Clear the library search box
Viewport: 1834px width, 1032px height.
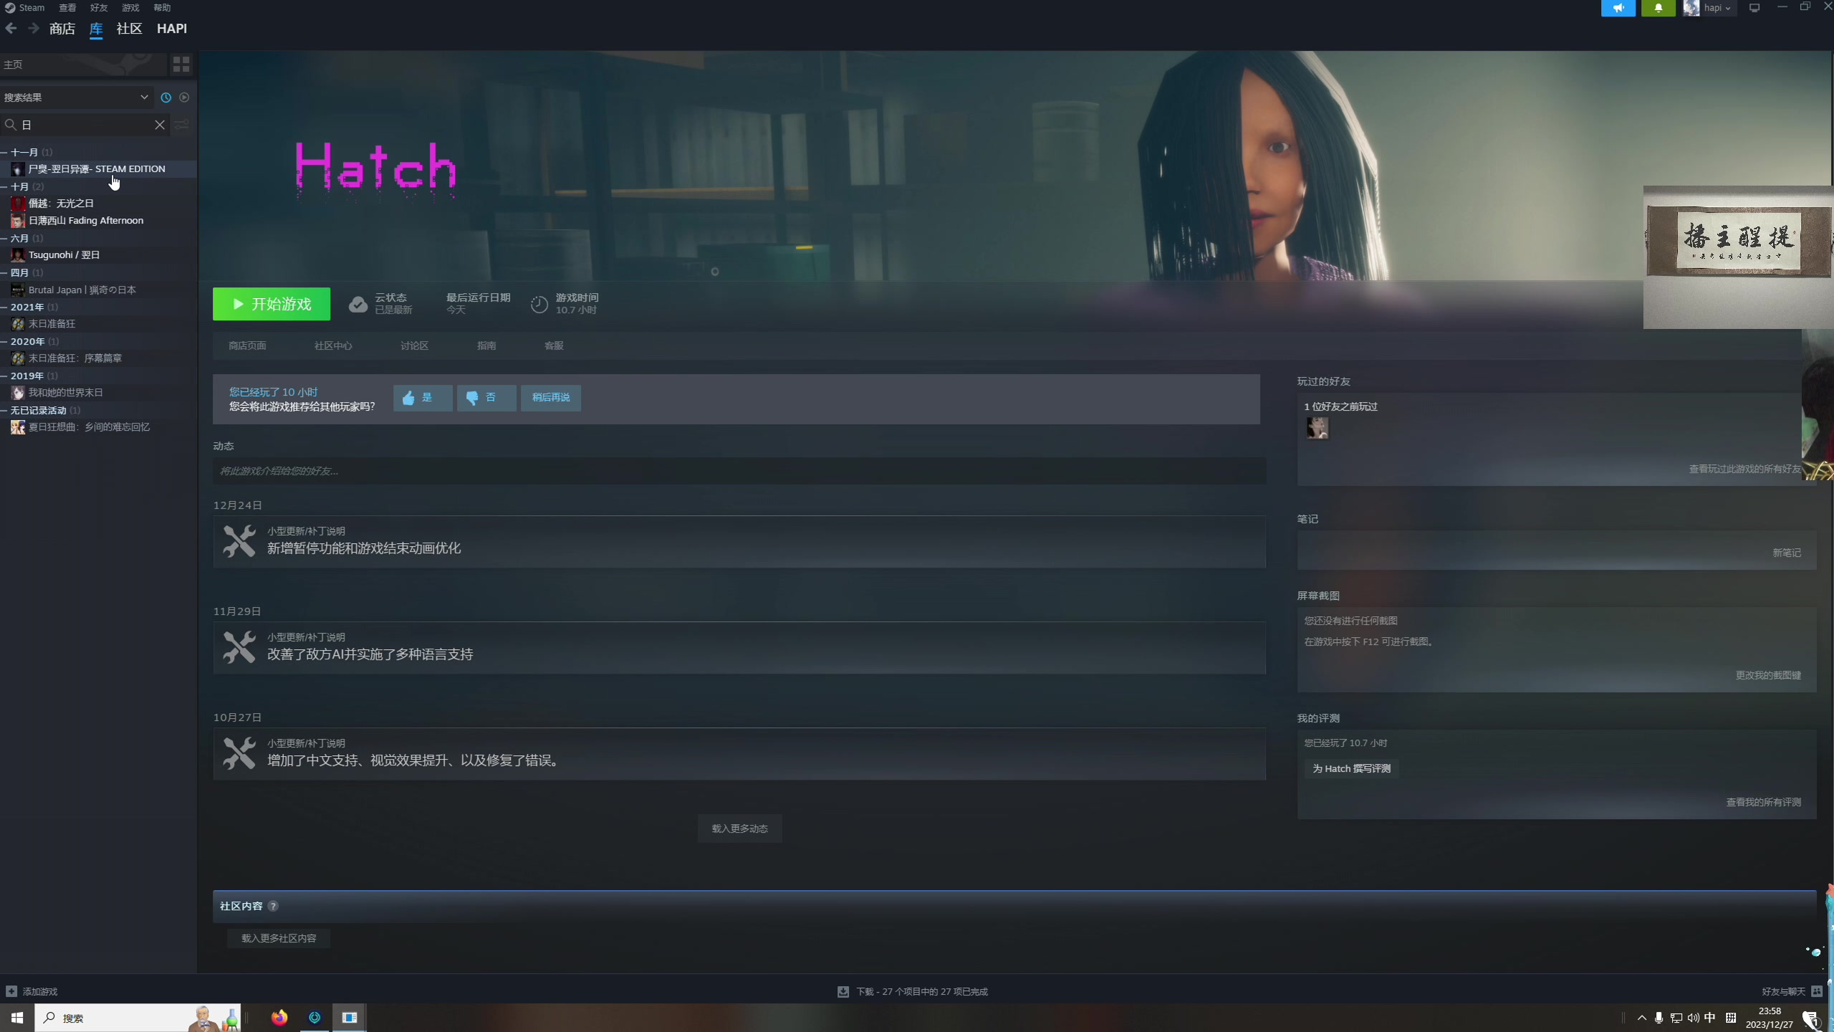[160, 125]
